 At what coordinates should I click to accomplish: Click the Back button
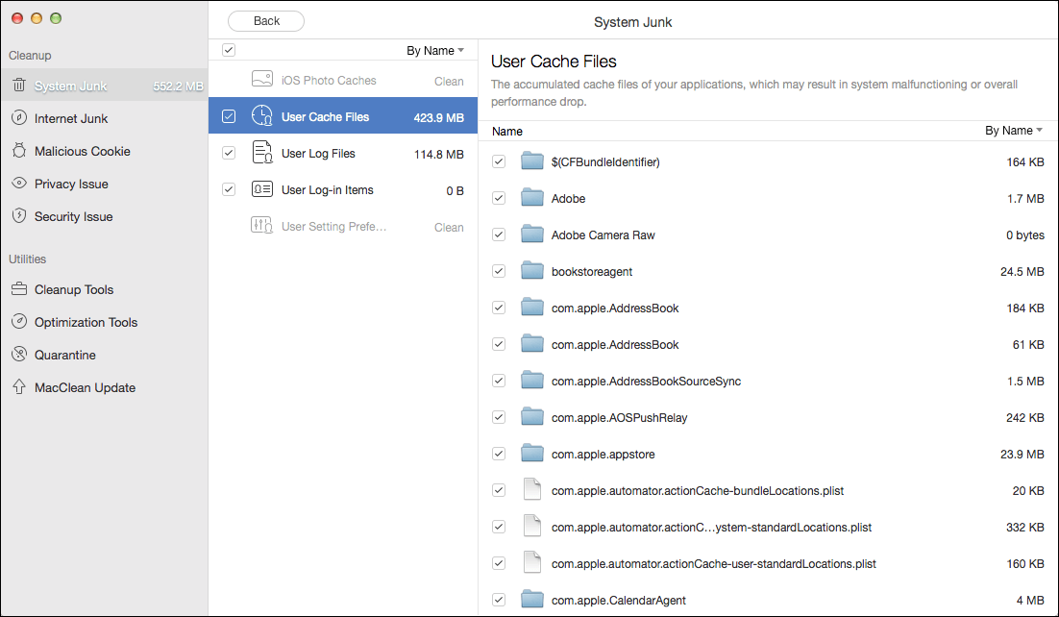(x=265, y=20)
